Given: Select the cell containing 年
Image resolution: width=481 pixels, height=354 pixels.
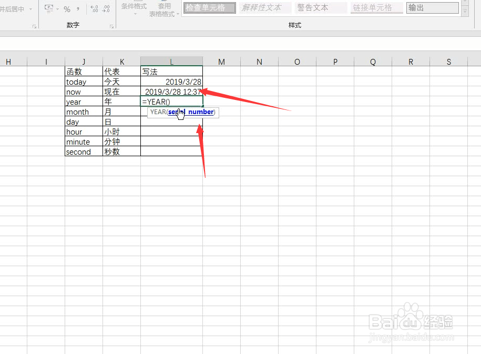Looking at the screenshot, I should (122, 102).
